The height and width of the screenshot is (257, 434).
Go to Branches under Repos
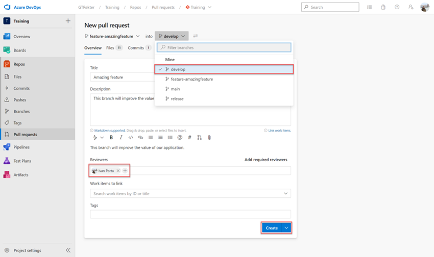pos(21,111)
